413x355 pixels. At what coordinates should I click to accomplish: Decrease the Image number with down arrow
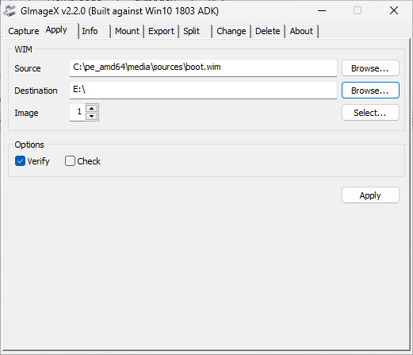[x=92, y=117]
